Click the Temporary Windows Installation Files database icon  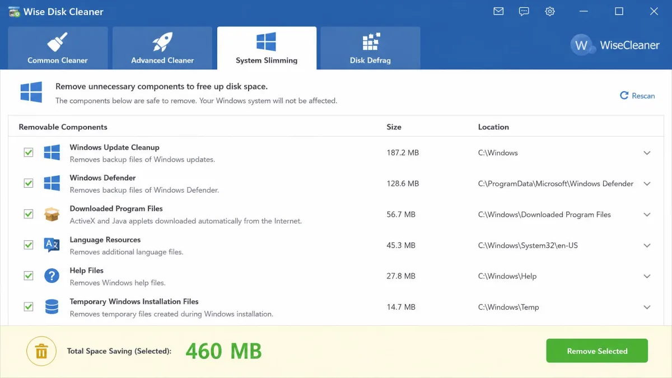tap(52, 306)
